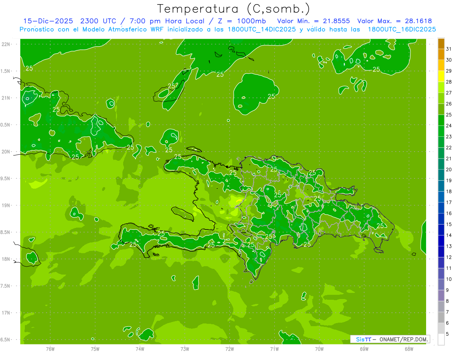Click the "30" color scale label
Image resolution: width=459 pixels, height=354 pixels.
tap(449, 60)
